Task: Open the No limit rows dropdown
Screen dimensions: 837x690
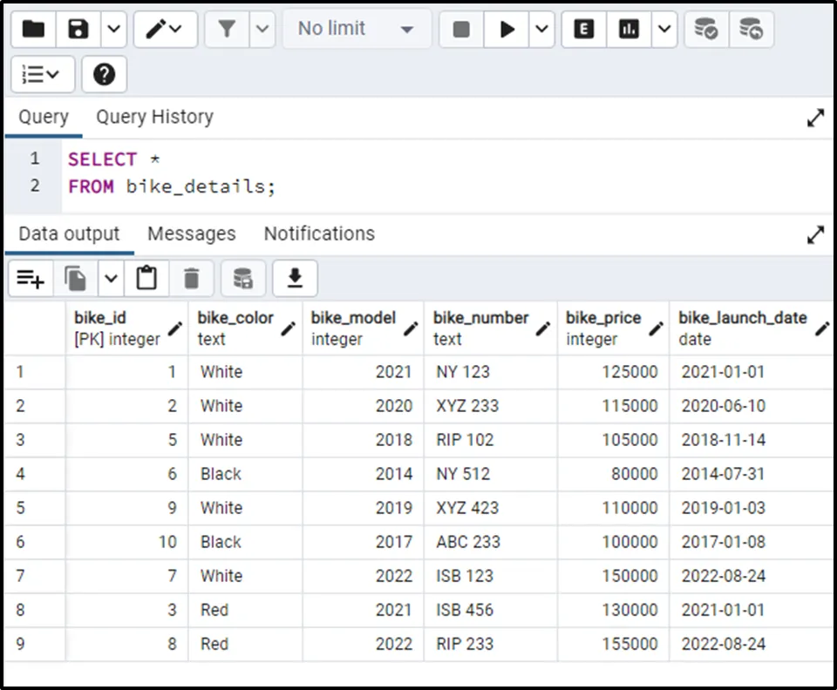Action: pyautogui.click(x=356, y=30)
